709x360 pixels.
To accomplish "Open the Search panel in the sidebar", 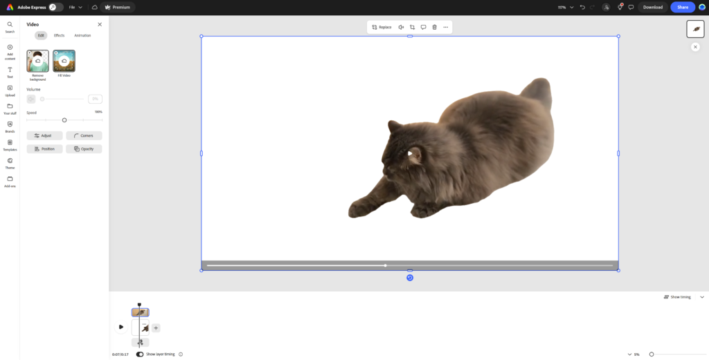I will point(10,26).
